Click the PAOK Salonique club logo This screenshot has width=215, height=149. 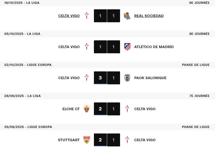(x=127, y=78)
